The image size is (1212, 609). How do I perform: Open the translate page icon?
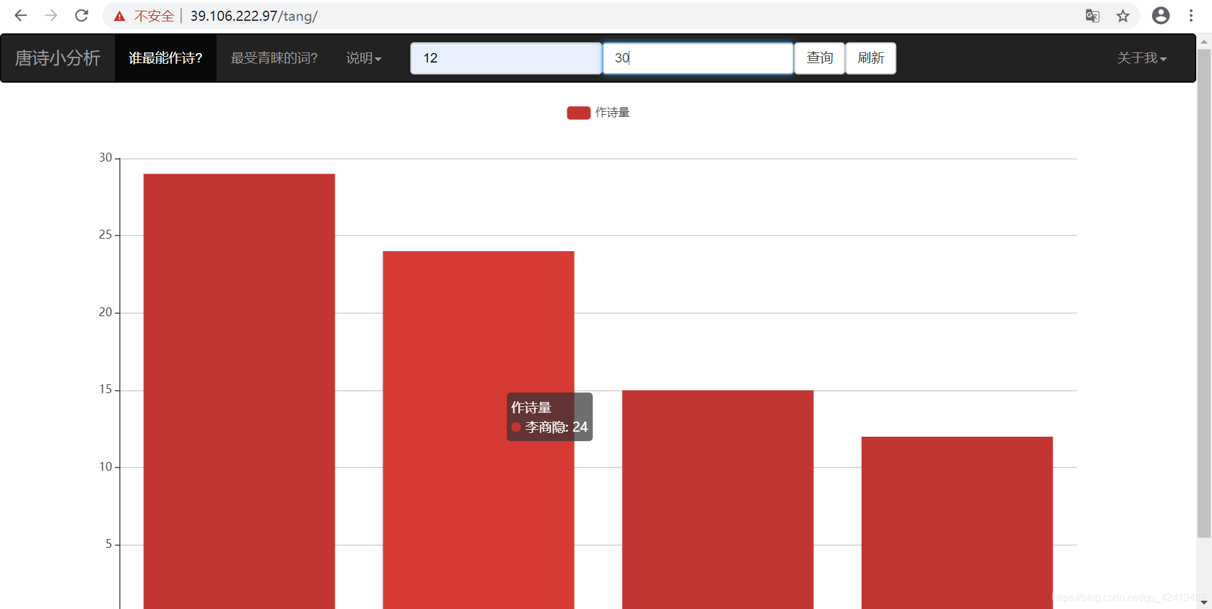tap(1092, 16)
